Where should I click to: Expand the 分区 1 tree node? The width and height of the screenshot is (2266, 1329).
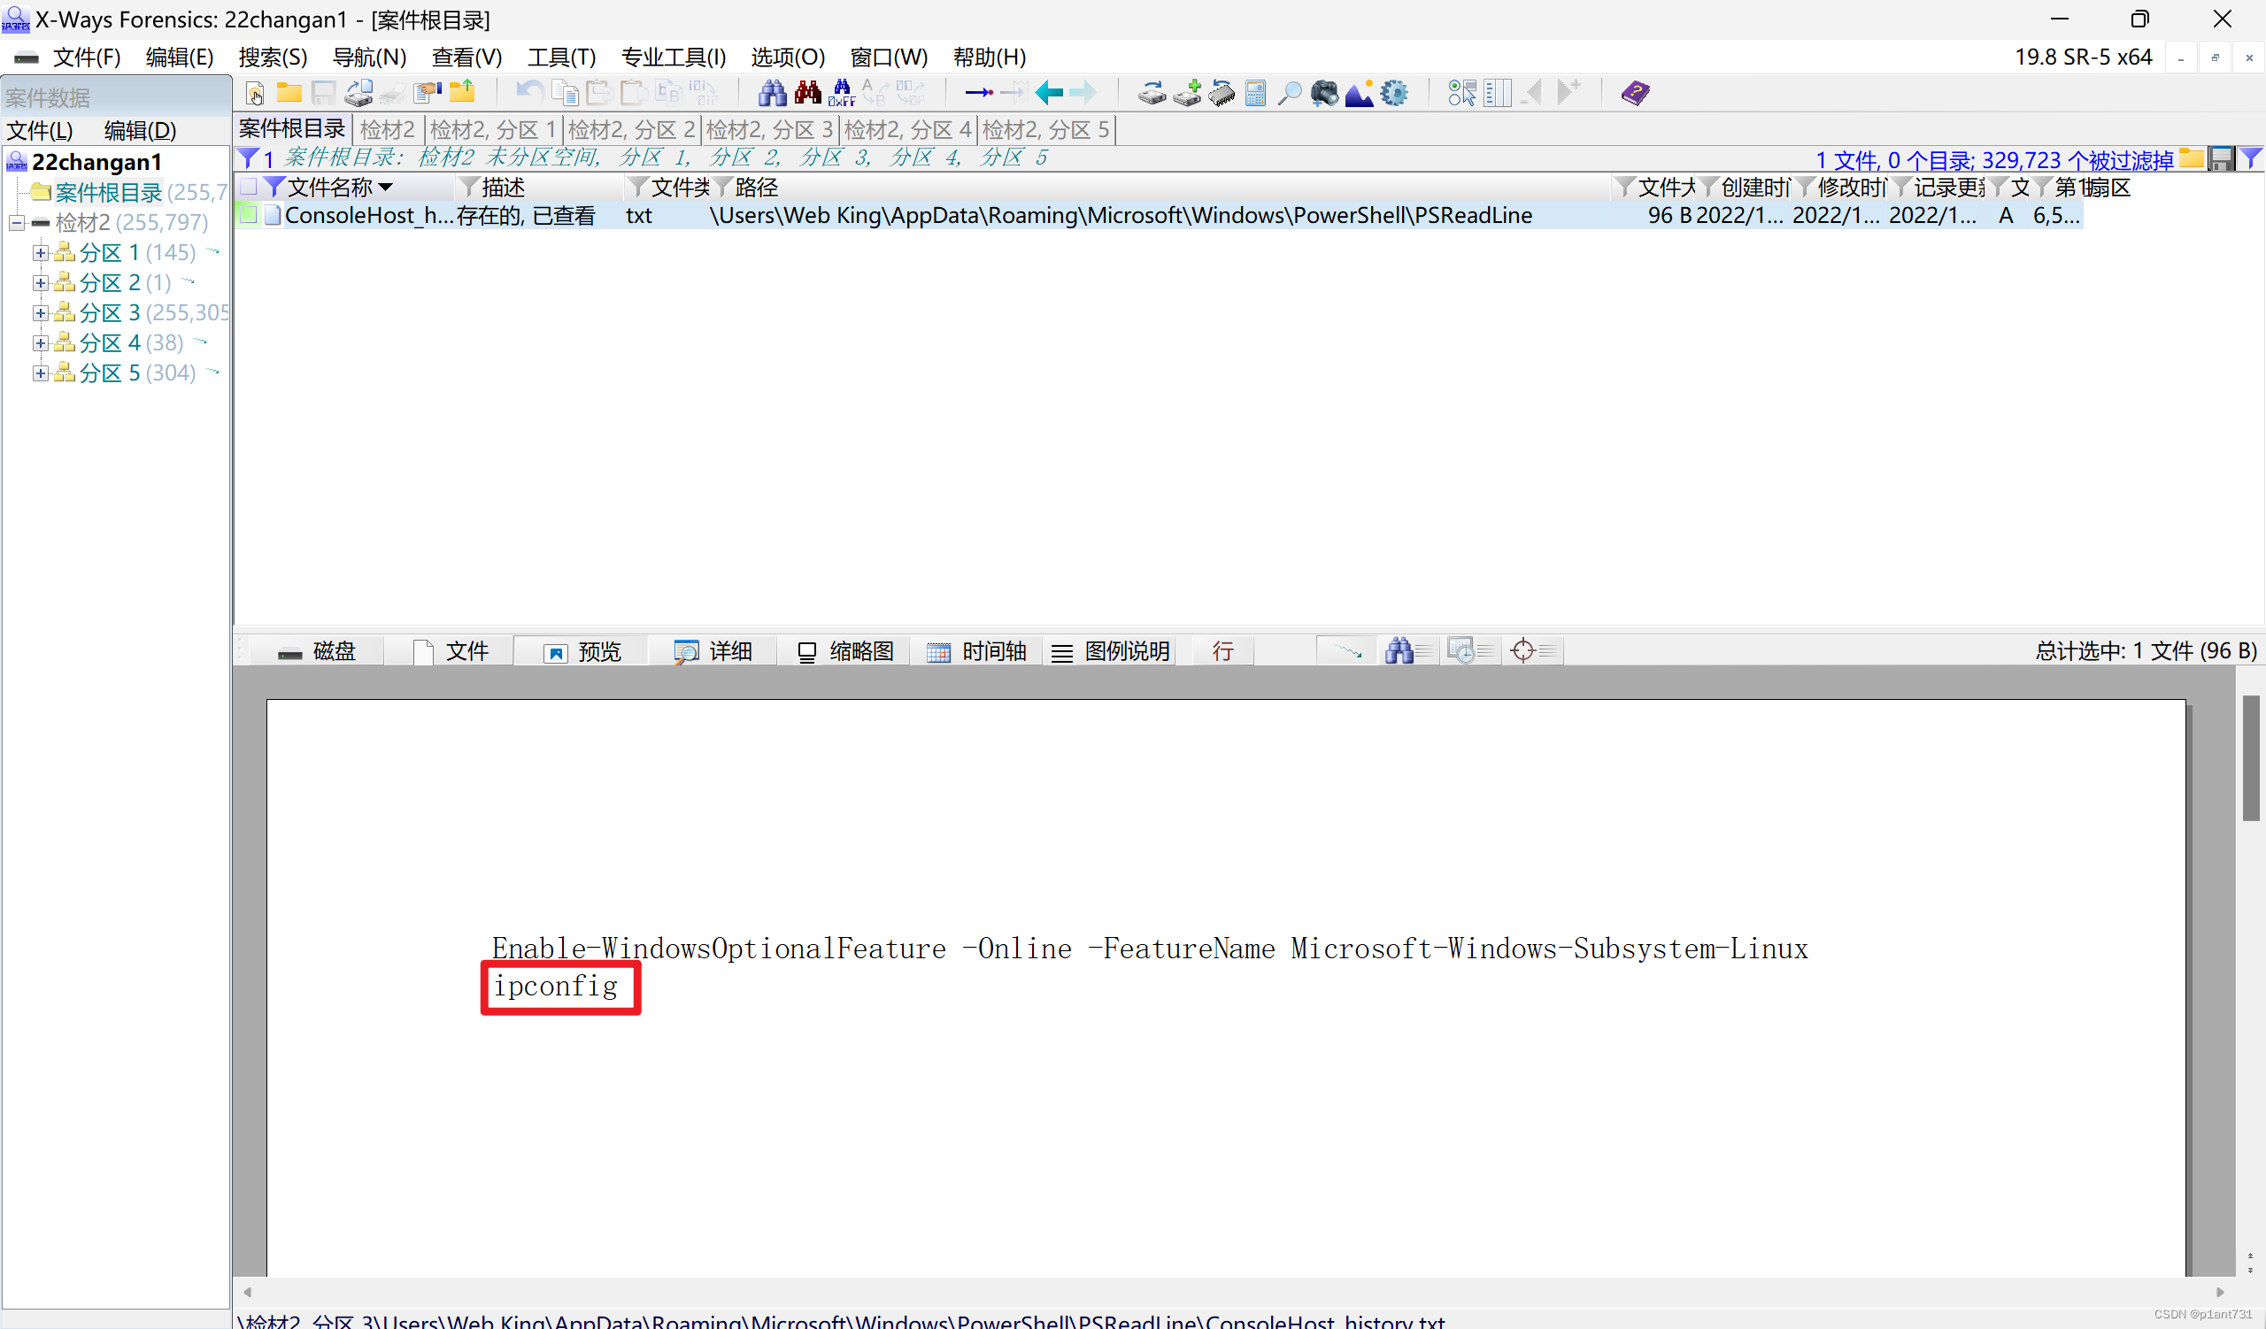click(x=40, y=253)
